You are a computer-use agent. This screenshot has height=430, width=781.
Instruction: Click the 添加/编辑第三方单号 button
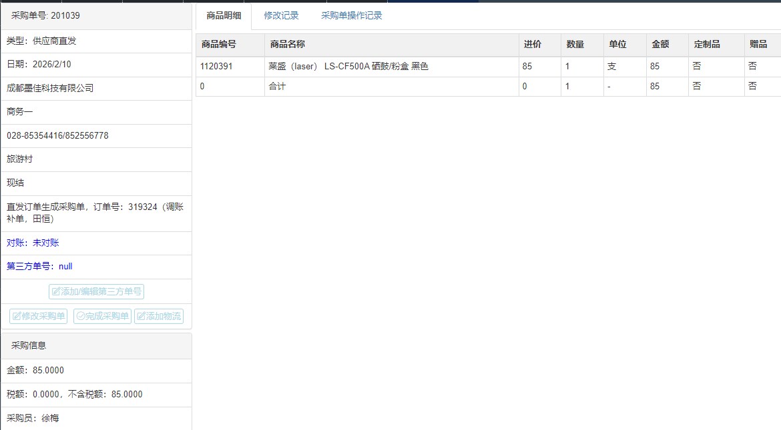click(96, 291)
